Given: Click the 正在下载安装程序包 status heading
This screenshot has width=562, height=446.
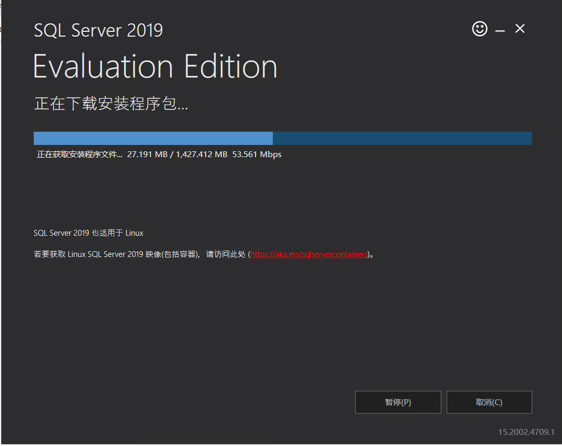Looking at the screenshot, I should pos(111,104).
